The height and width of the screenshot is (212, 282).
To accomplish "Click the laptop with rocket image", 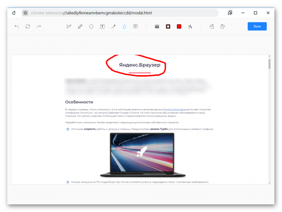I will pyautogui.click(x=143, y=155).
